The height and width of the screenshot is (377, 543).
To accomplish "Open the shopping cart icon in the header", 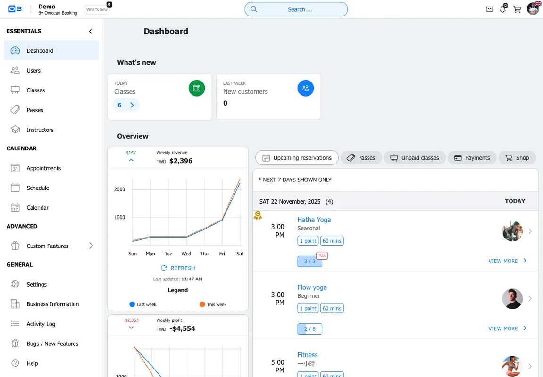I will (x=517, y=9).
